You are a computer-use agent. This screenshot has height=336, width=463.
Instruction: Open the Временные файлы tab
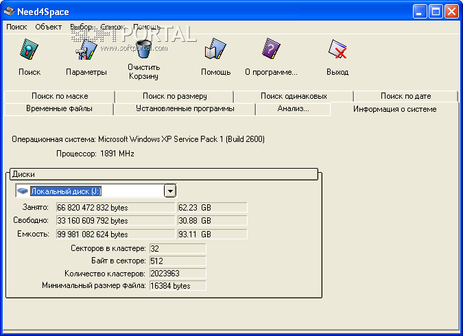point(59,108)
